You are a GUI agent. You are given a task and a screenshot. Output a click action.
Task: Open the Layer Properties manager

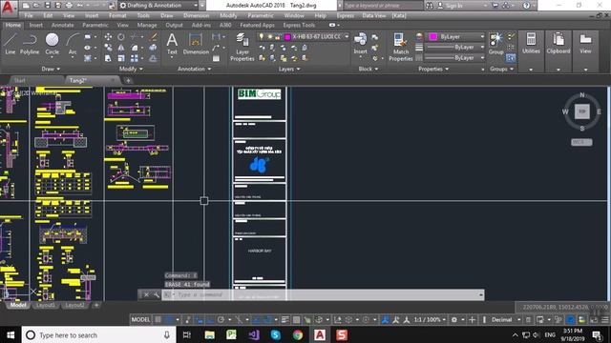point(242,47)
